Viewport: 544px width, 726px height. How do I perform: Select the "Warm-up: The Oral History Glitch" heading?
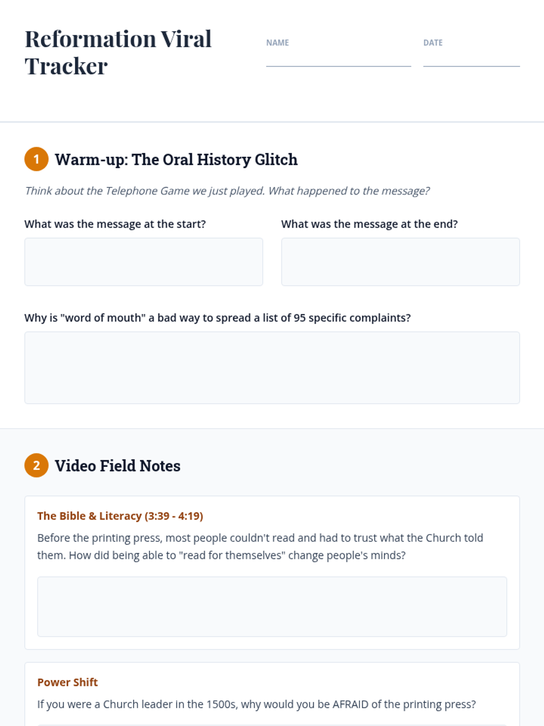(x=176, y=160)
